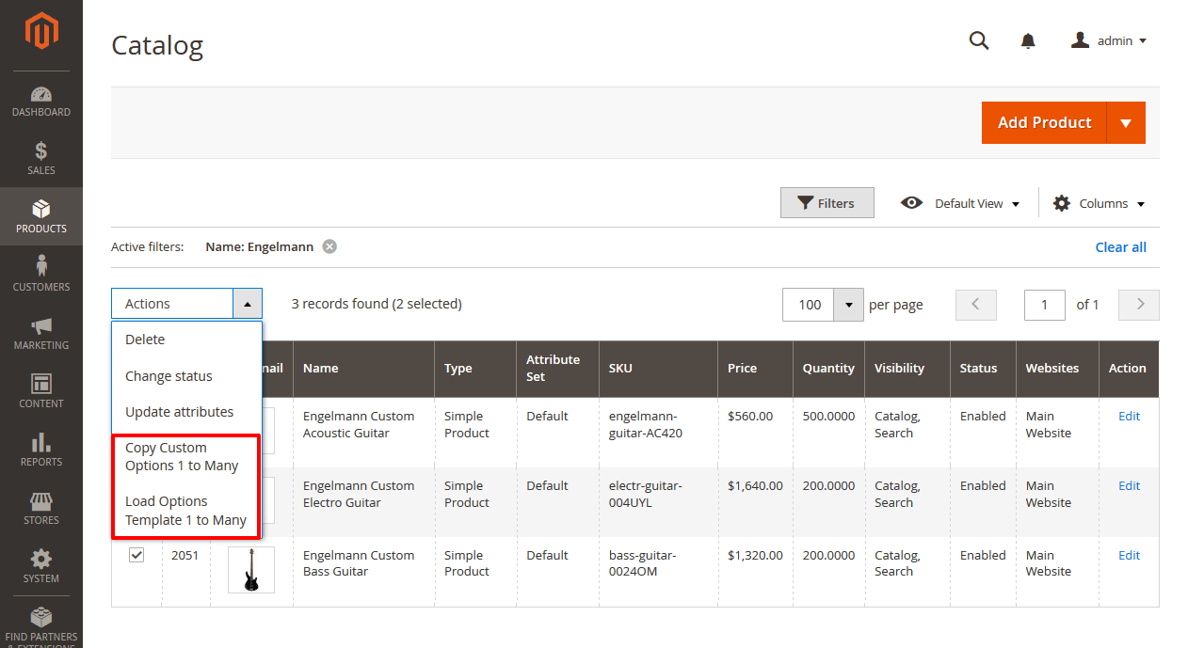Open the Content sidebar icon
Image resolution: width=1188 pixels, height=648 pixels.
[x=41, y=390]
